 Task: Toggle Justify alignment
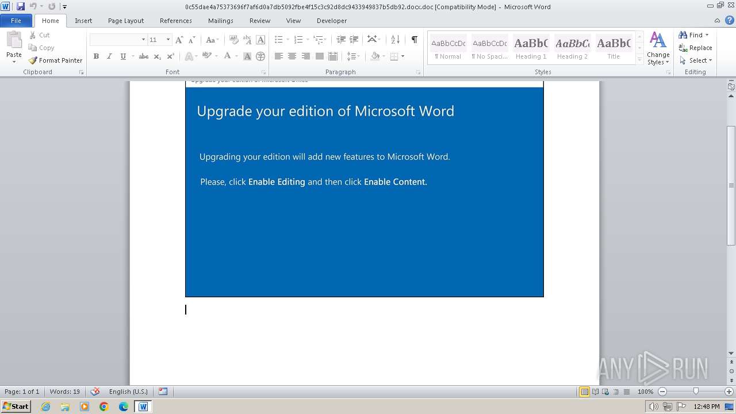tap(320, 56)
